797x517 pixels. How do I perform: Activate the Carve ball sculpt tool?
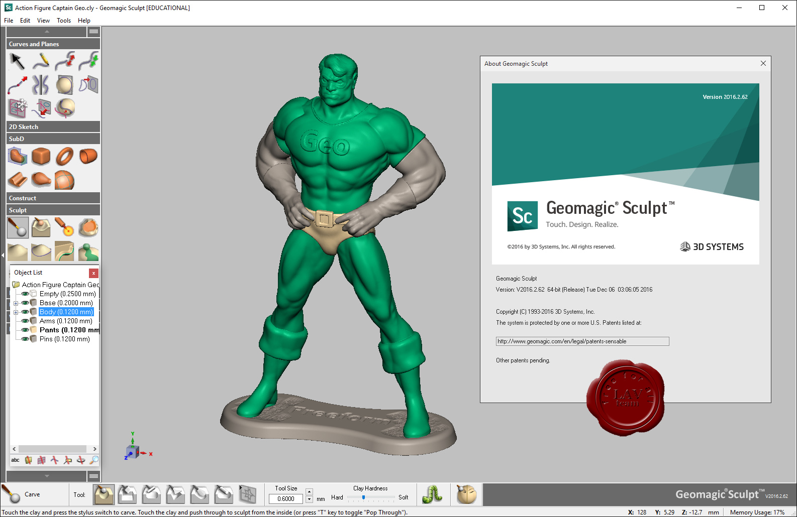pyautogui.click(x=18, y=227)
